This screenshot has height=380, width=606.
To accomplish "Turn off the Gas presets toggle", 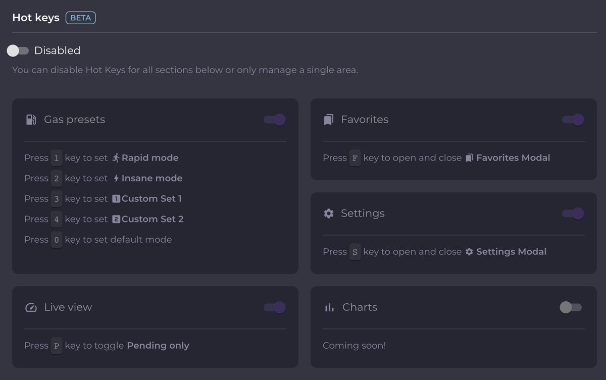I will coord(275,120).
